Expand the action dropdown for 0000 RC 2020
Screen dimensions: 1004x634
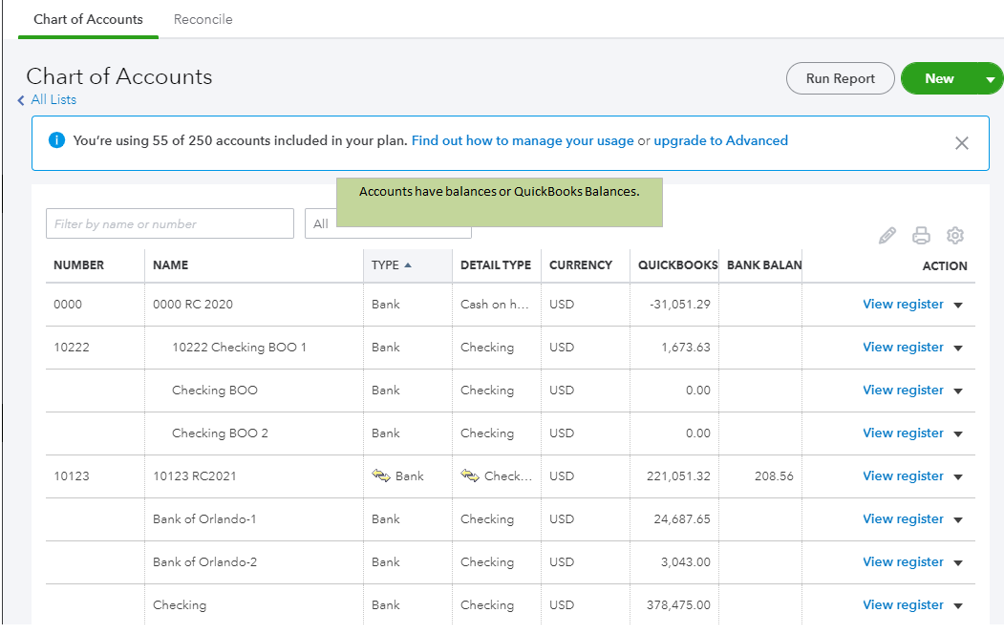tap(959, 304)
